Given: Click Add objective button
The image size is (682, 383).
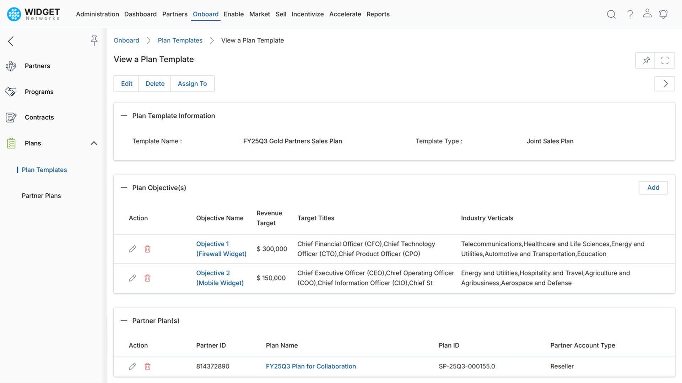Looking at the screenshot, I should coord(653,188).
